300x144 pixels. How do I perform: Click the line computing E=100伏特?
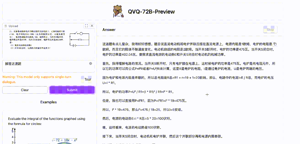coord(137,119)
